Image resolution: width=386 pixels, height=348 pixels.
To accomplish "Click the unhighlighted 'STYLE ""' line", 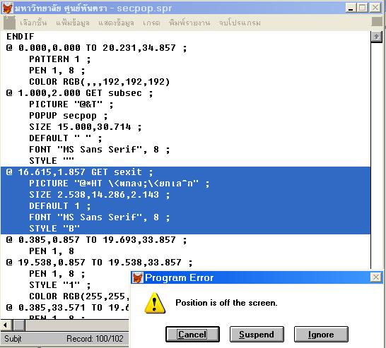I will pyautogui.click(x=52, y=161).
